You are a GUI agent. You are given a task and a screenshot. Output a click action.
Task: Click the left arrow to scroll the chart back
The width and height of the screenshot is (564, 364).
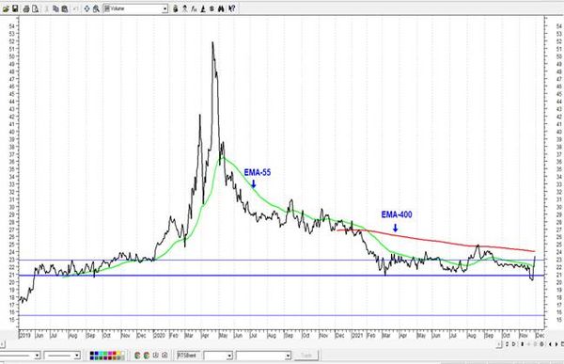click(550, 345)
